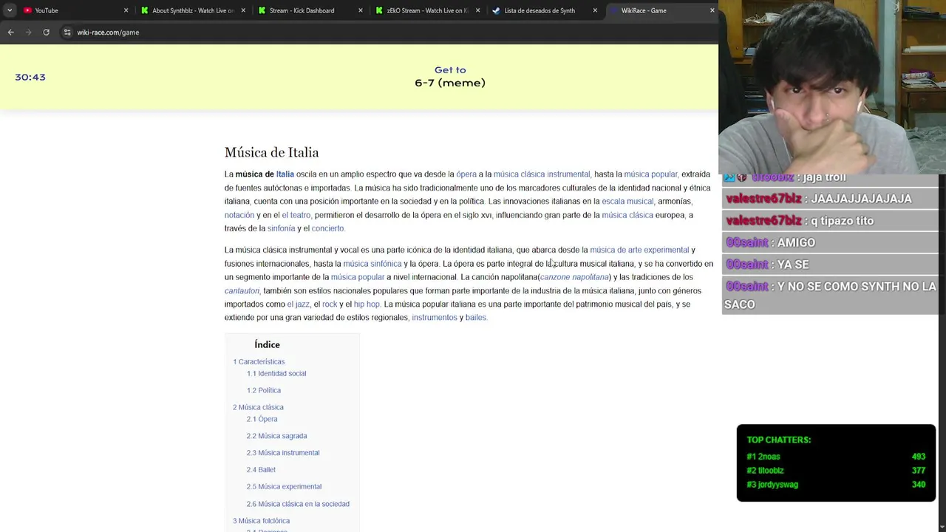Open the bailes link
Image resolution: width=946 pixels, height=532 pixels.
click(476, 318)
